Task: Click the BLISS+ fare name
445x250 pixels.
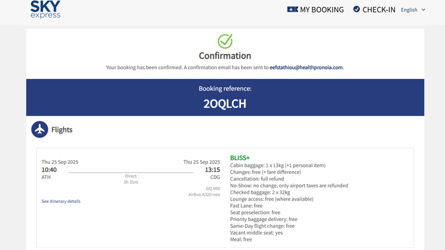Action: coord(240,158)
